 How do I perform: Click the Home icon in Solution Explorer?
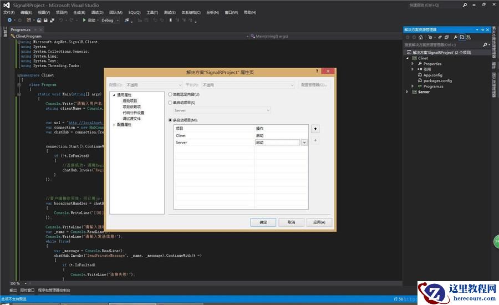click(x=421, y=37)
